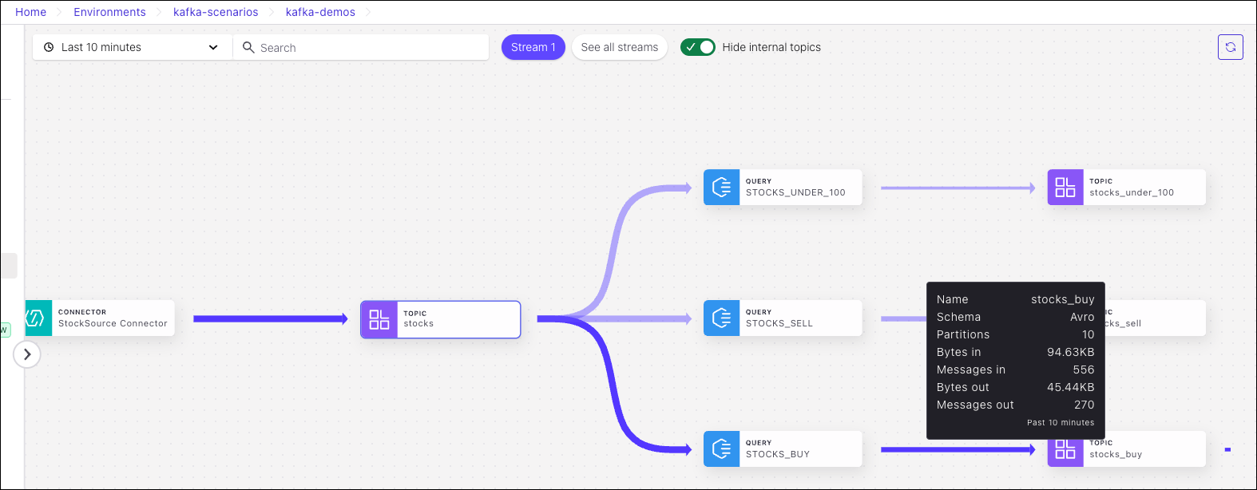Click the stocks_under_100 topic icon

click(1065, 188)
